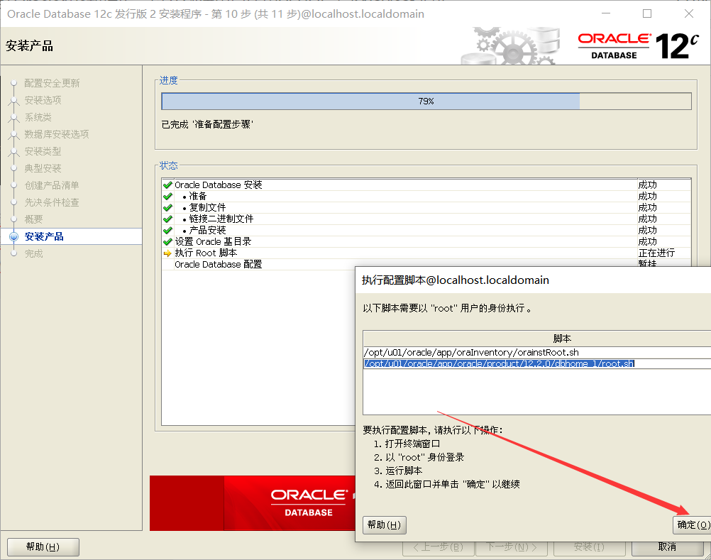Click green checkmark beside 复制文件

167,208
